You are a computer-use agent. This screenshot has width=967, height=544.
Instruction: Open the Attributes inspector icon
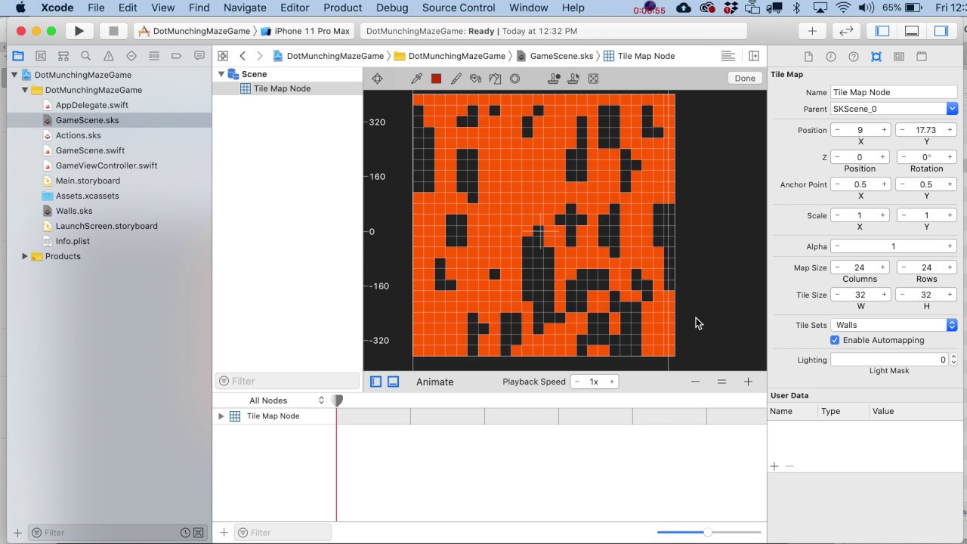(876, 57)
